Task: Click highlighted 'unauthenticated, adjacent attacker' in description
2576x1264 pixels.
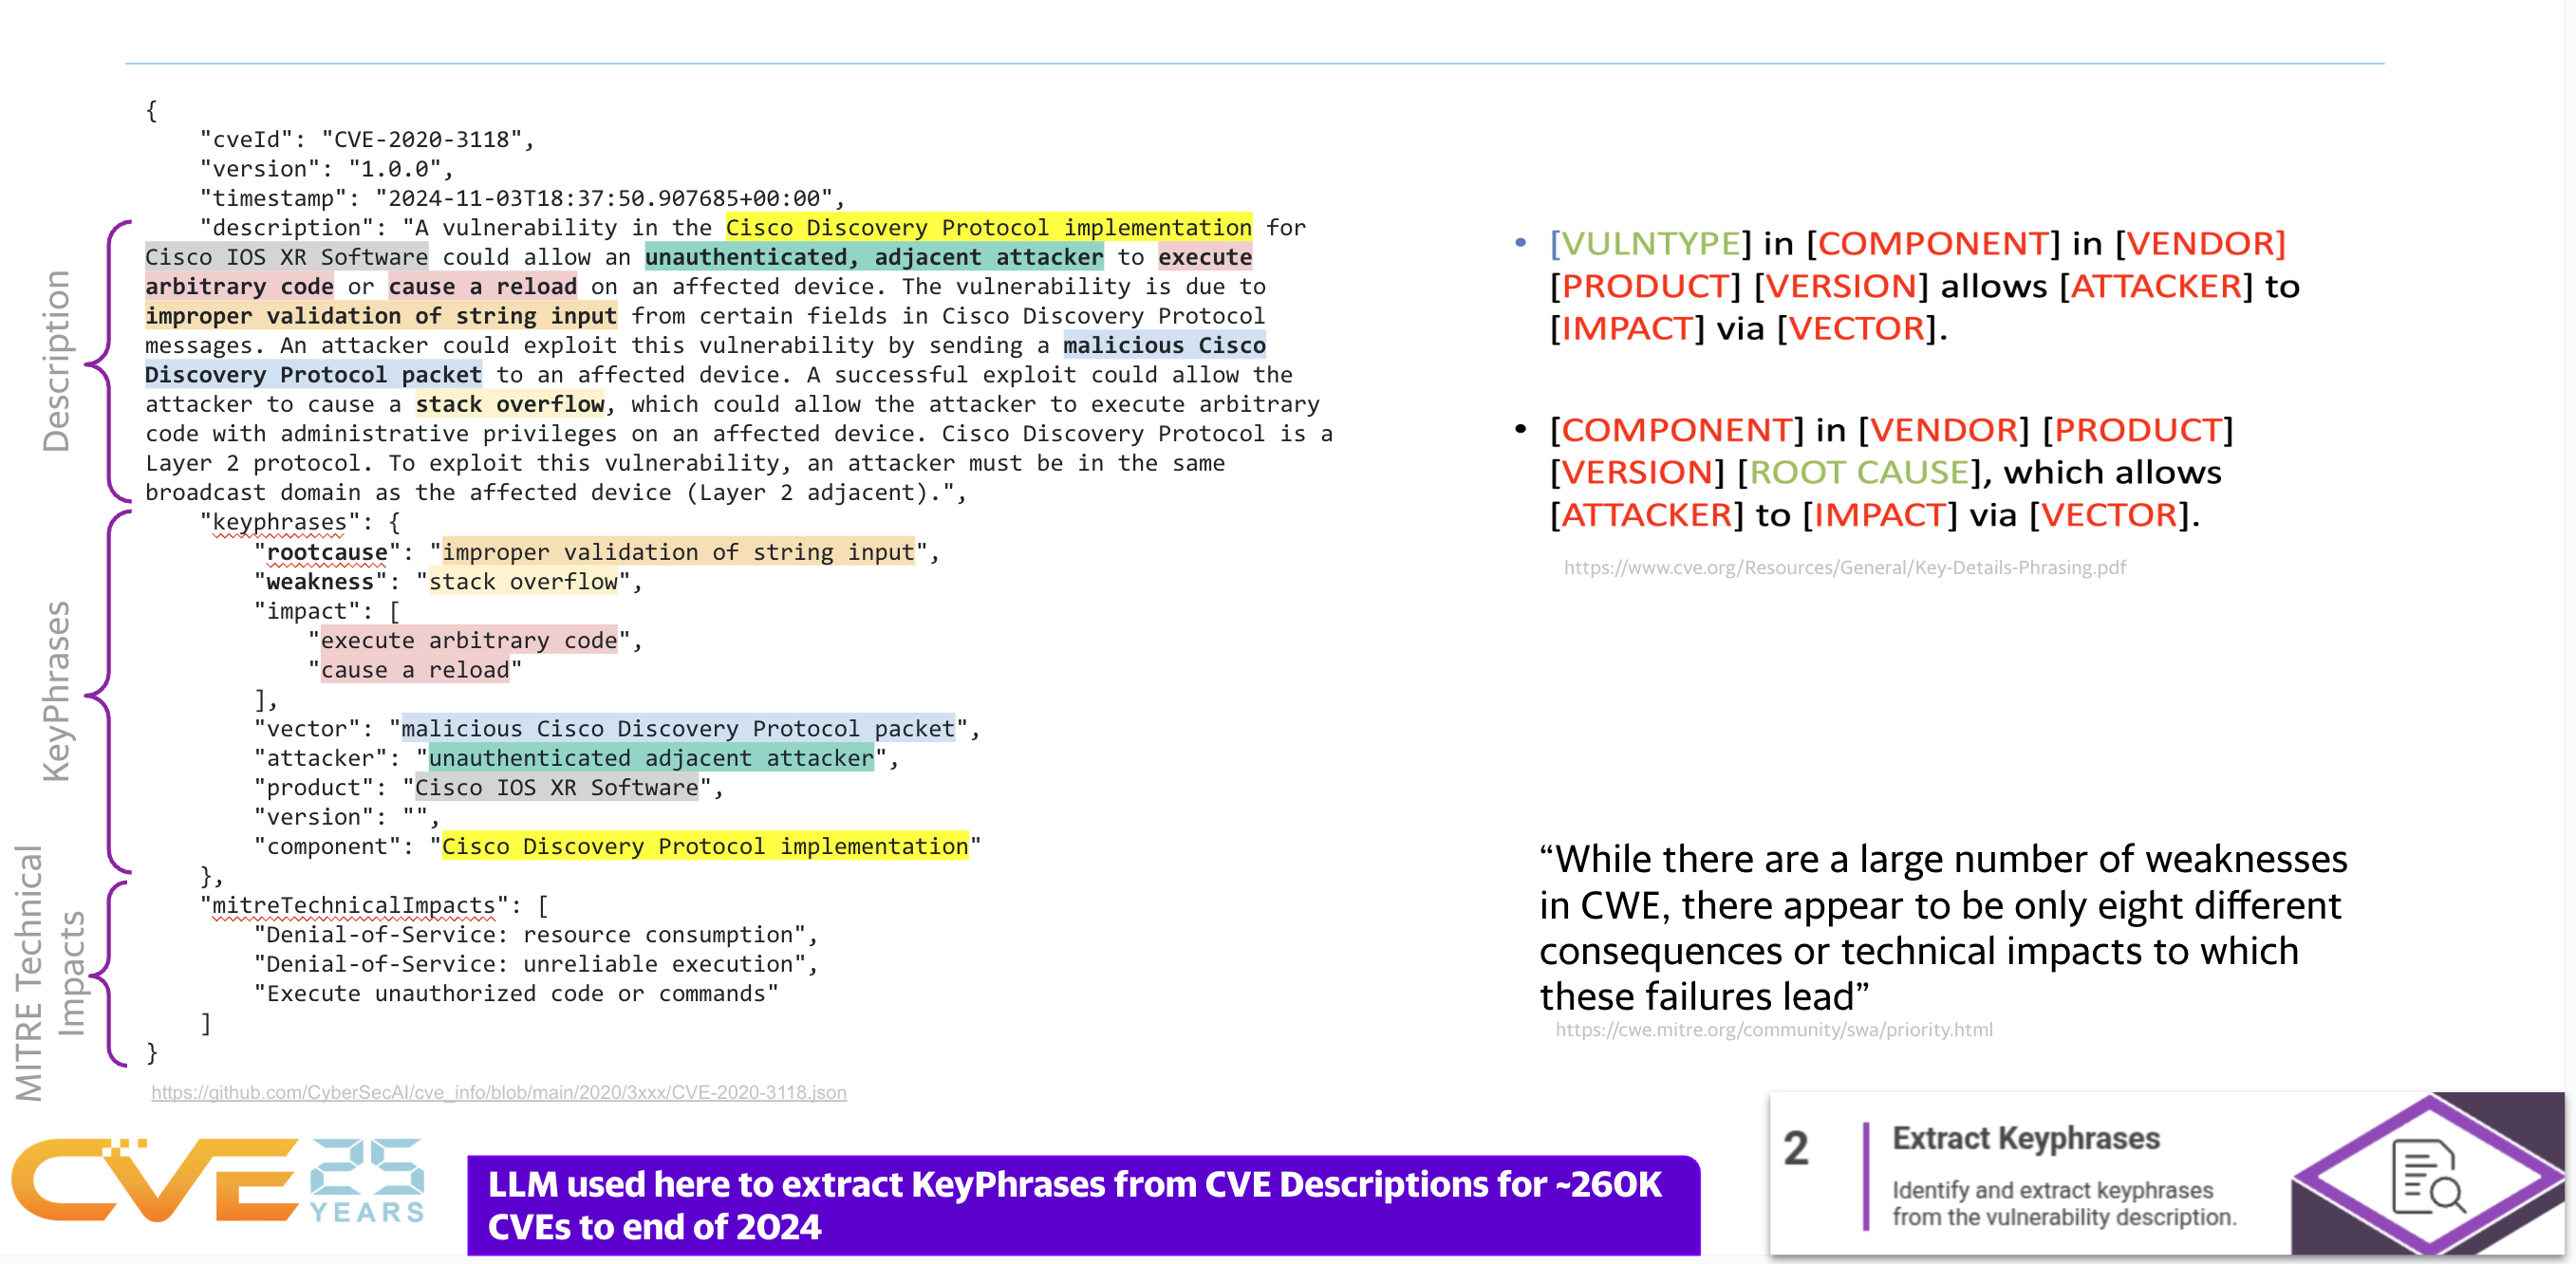Action: (874, 257)
